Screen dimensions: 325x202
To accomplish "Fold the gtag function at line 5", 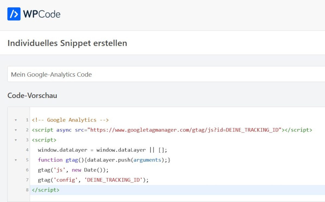I will point(16,160).
